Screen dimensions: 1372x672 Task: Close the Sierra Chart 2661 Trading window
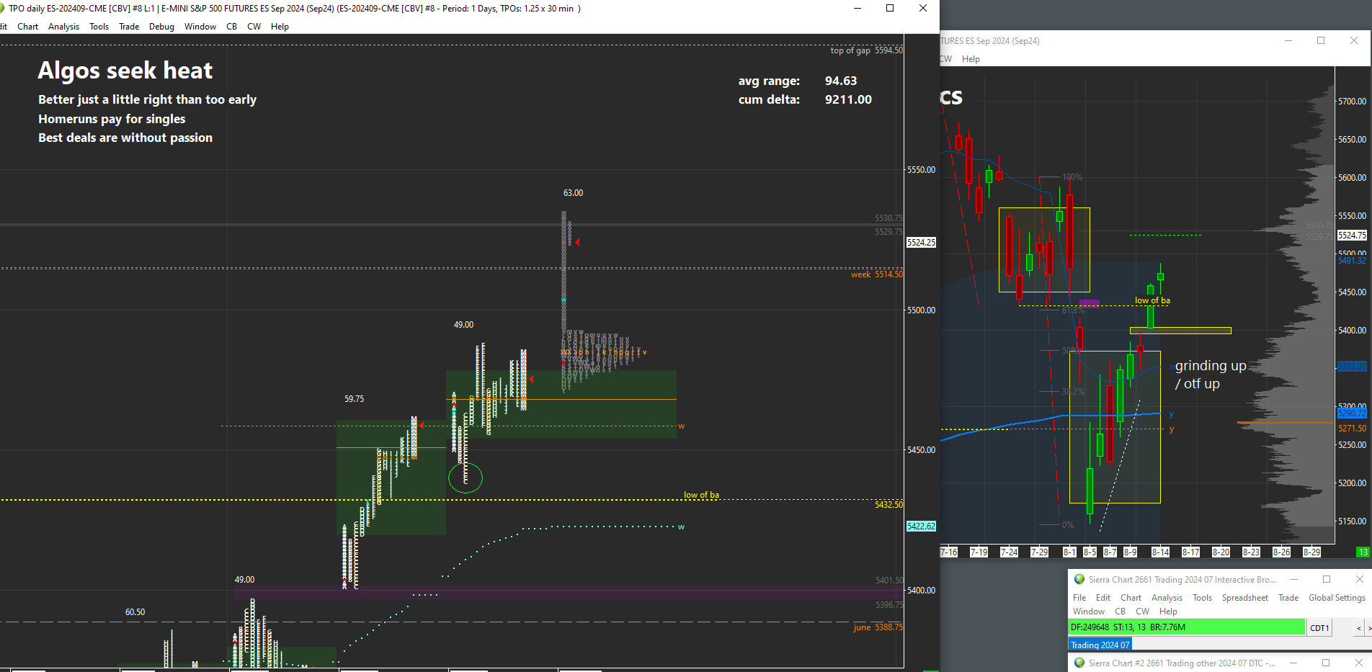pyautogui.click(x=1360, y=579)
